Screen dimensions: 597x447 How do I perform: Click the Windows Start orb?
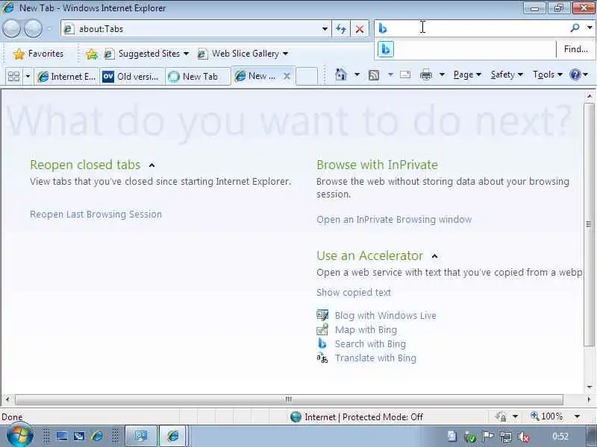tap(19, 435)
